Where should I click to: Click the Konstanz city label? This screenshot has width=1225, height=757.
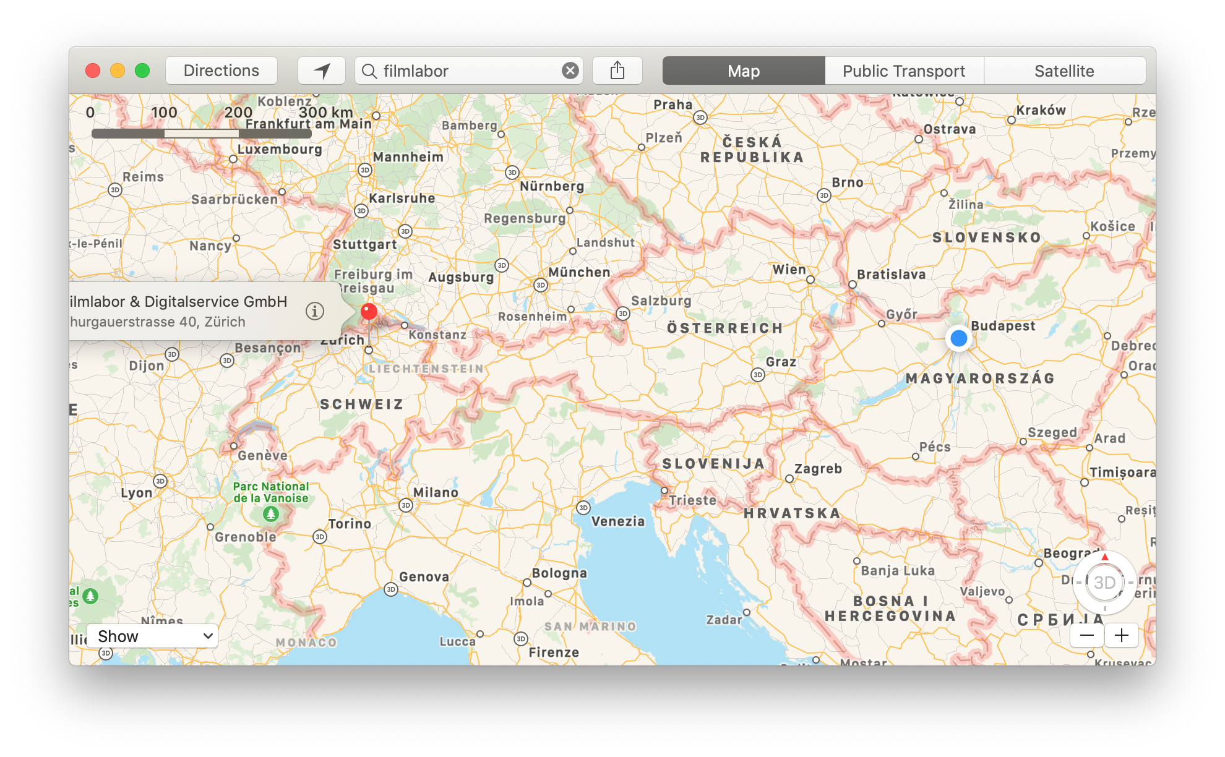pos(437,335)
